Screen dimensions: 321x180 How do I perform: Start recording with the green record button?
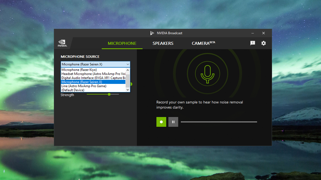[x=161, y=122]
